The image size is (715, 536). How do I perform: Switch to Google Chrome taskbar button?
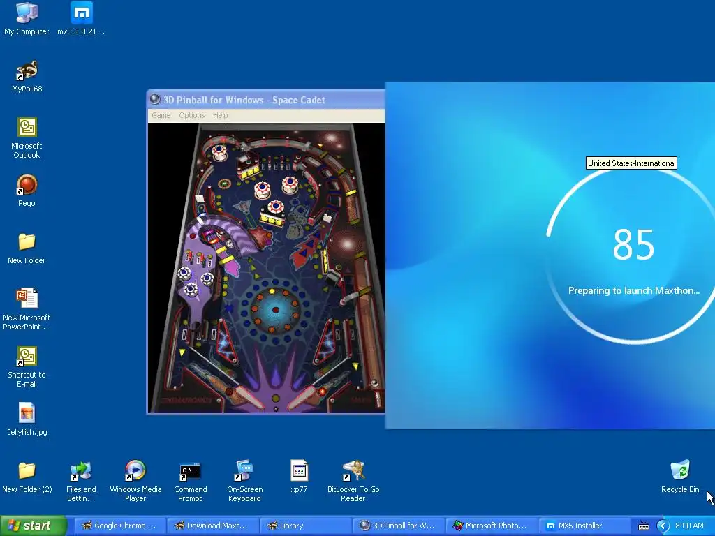[x=119, y=526]
